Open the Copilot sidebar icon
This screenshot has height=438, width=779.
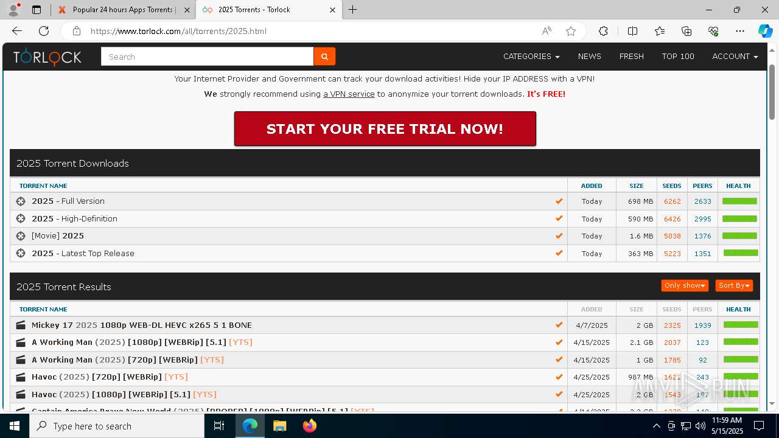[765, 31]
